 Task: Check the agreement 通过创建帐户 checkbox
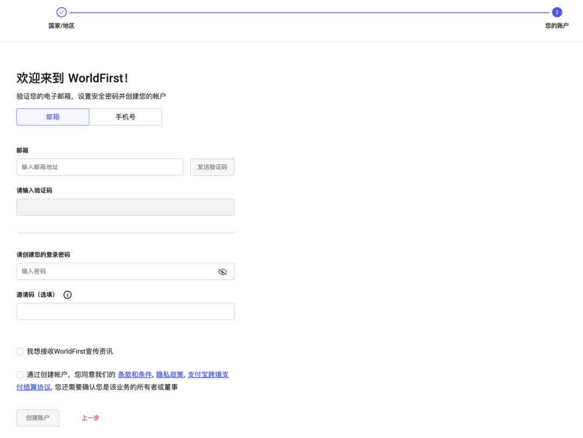[20, 374]
